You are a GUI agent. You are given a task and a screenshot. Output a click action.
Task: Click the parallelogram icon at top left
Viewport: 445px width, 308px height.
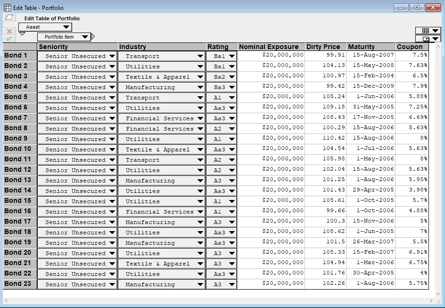[9, 17]
